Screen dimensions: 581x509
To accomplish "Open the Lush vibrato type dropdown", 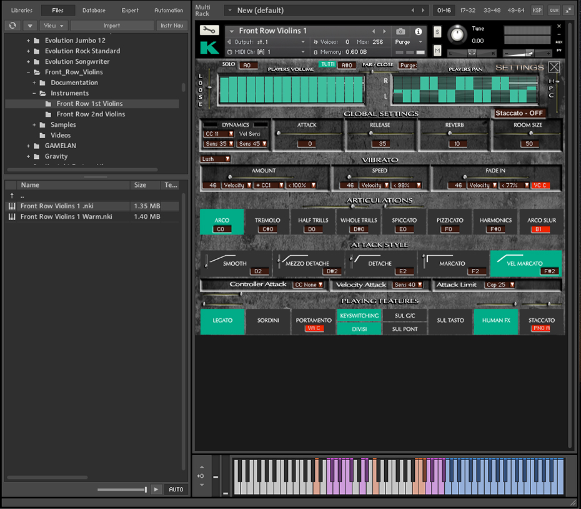I will (216, 159).
